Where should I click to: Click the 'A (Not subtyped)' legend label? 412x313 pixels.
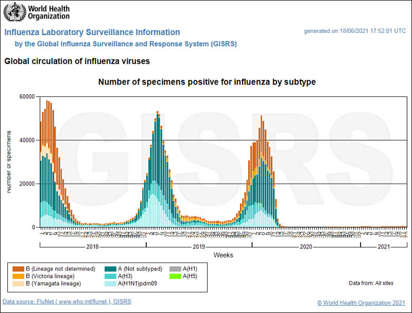(x=140, y=269)
